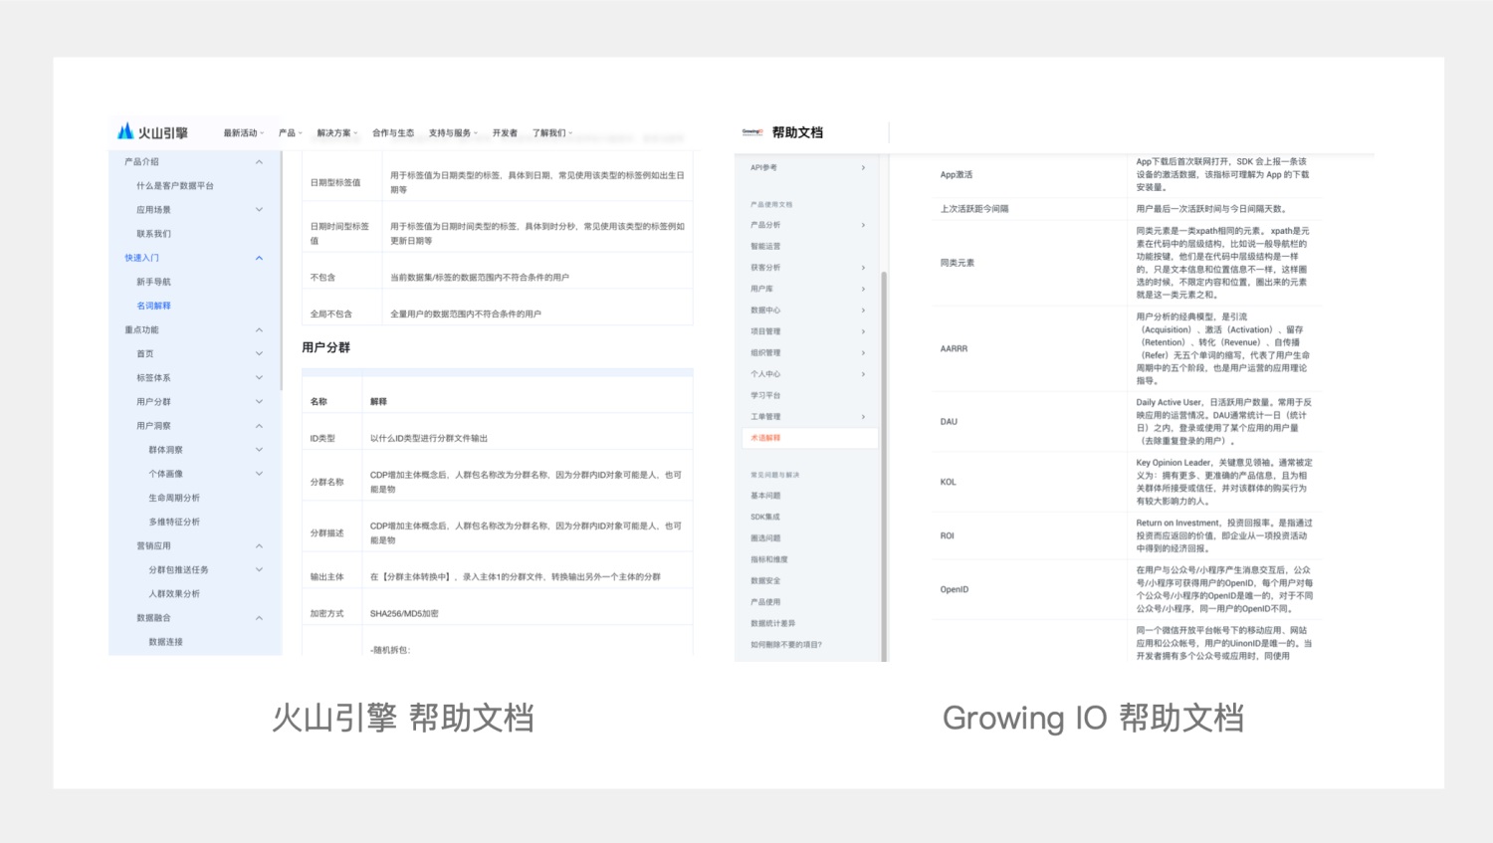Open 数据安全 in GrowingIO sidebar
1493x843 pixels.
(x=765, y=581)
